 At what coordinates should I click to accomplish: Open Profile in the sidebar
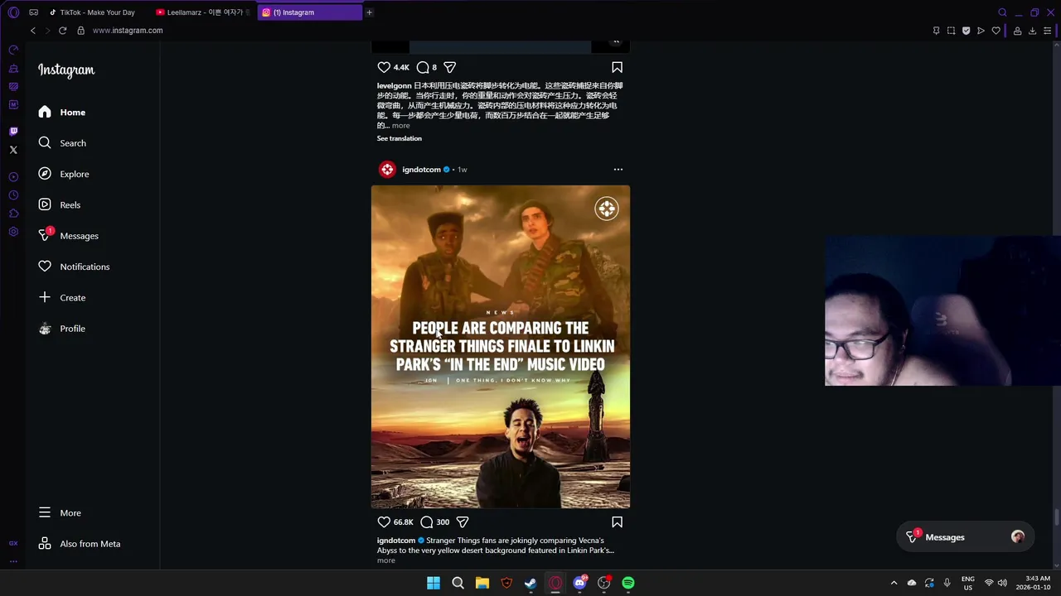pyautogui.click(x=62, y=329)
